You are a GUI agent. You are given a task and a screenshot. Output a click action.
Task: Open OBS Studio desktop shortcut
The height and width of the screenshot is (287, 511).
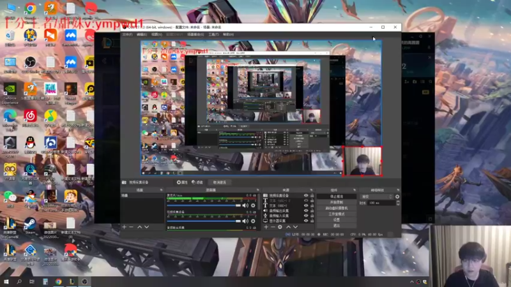coord(30,64)
